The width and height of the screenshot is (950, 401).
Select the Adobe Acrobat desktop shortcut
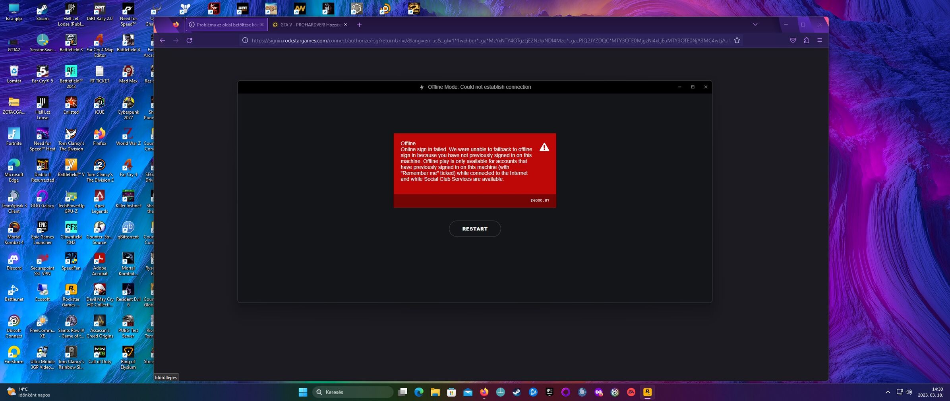click(x=100, y=265)
